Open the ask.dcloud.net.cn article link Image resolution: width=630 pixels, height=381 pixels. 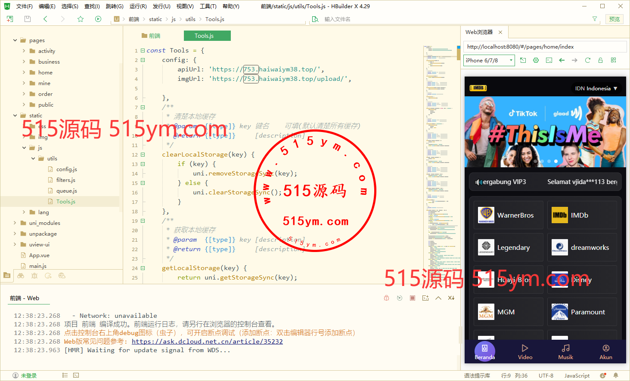tap(207, 341)
